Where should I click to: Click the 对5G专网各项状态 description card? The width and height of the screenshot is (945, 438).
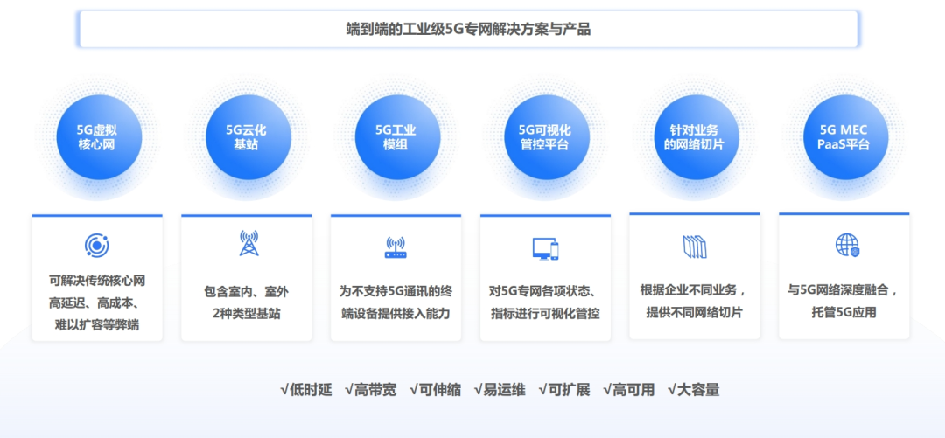tap(545, 278)
